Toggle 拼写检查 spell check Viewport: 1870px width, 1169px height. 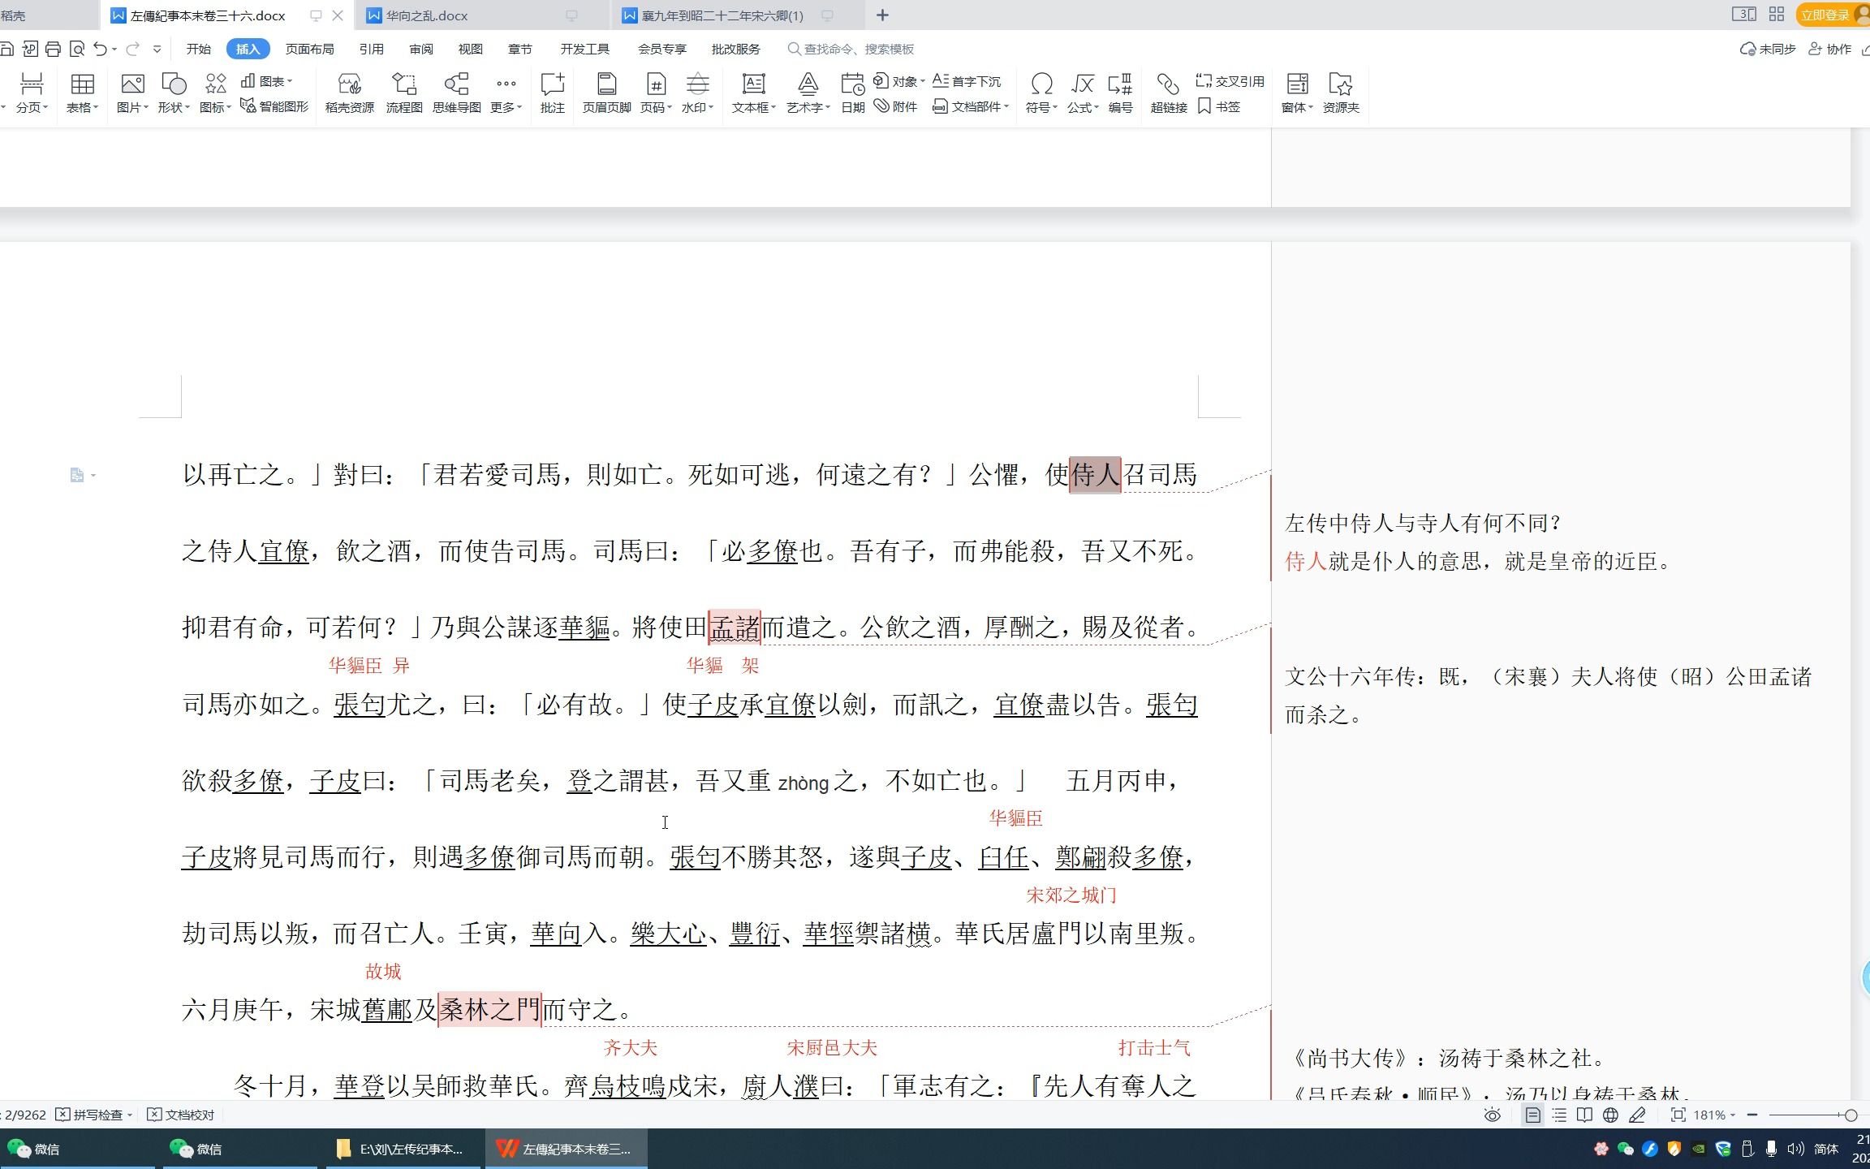(x=94, y=1115)
